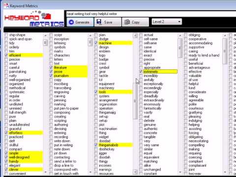This screenshot has height=177, width=236.
Task: Check the 'helpful' checkbox in fifth list
Action: tap(186, 84)
